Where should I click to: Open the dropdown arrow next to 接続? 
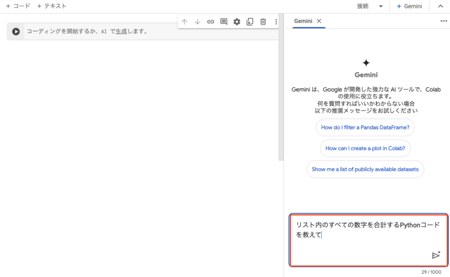click(381, 6)
